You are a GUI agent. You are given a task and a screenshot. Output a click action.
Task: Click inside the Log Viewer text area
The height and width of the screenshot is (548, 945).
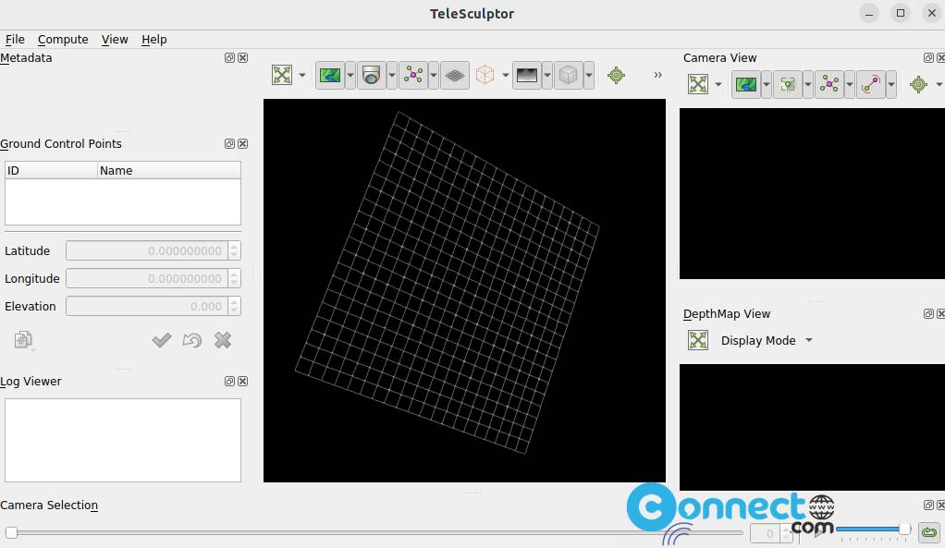click(x=123, y=440)
